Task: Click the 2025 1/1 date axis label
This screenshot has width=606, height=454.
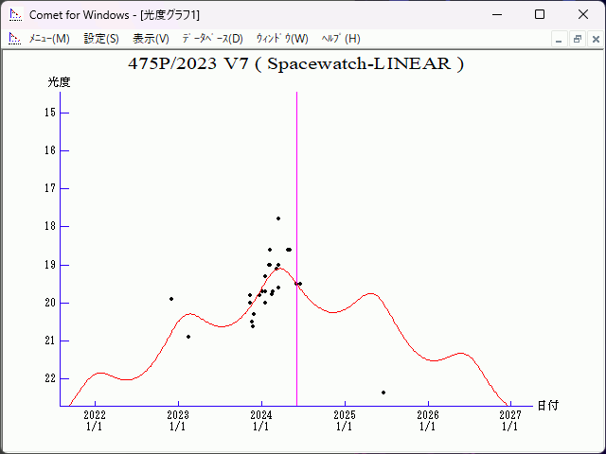Action: [x=344, y=420]
